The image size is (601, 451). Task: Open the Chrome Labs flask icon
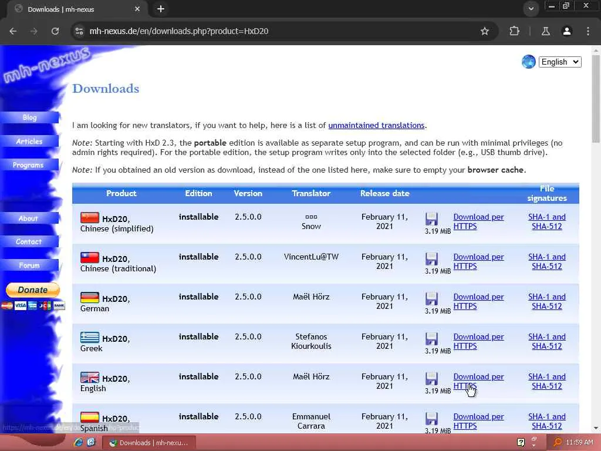point(546,31)
